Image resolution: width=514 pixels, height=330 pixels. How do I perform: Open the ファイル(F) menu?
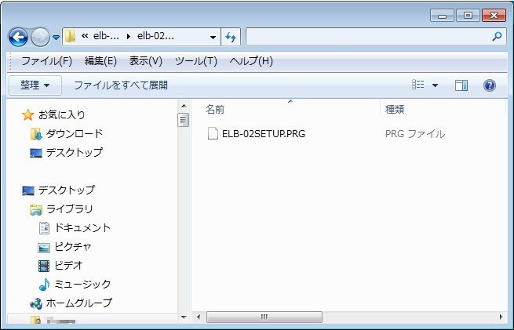[x=46, y=60]
